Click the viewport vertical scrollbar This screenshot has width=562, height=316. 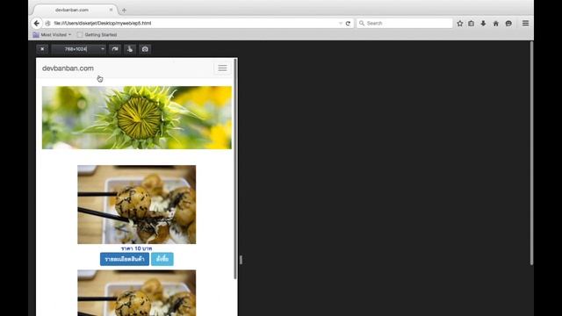pyautogui.click(x=235, y=169)
